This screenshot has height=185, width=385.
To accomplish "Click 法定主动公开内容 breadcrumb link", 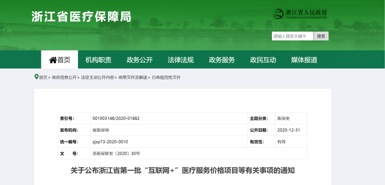I will click(97, 77).
